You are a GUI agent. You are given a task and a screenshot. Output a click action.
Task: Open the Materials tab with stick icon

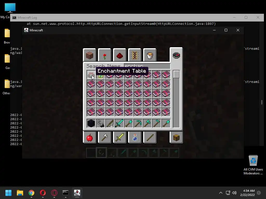(150, 137)
